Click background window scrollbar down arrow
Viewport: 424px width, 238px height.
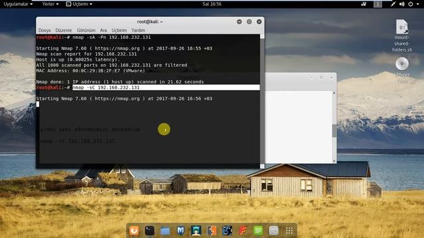[334, 161]
